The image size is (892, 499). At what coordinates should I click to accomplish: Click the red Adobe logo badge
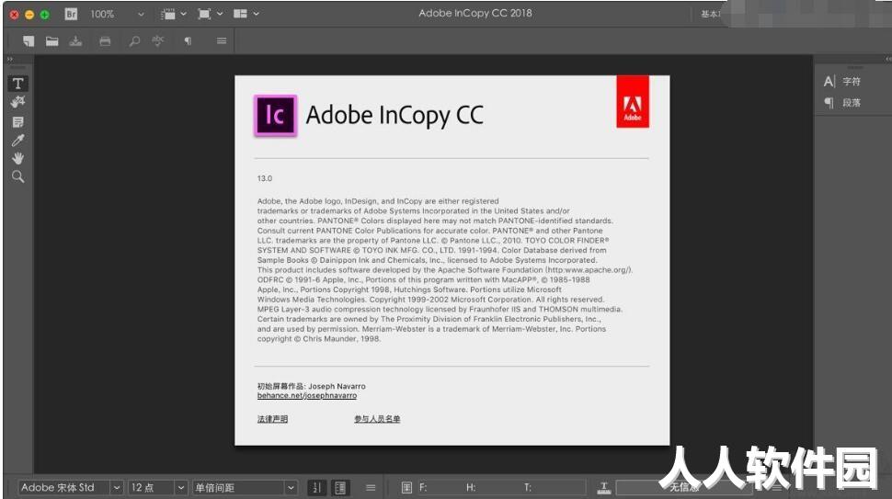(x=633, y=102)
